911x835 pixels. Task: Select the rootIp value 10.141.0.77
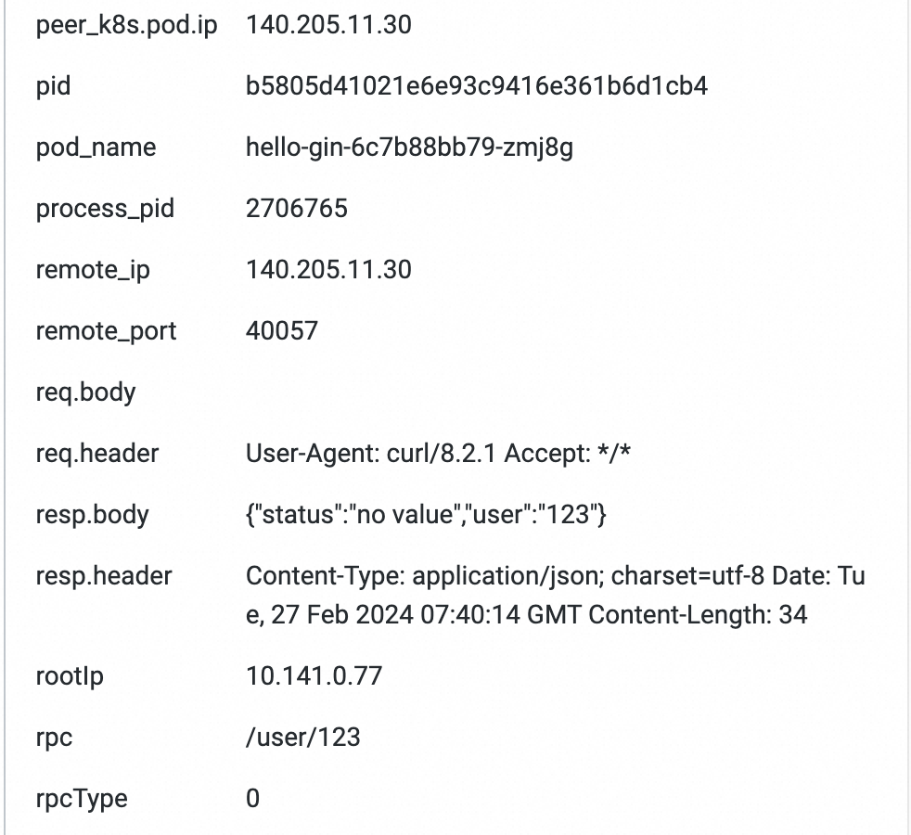click(x=314, y=676)
